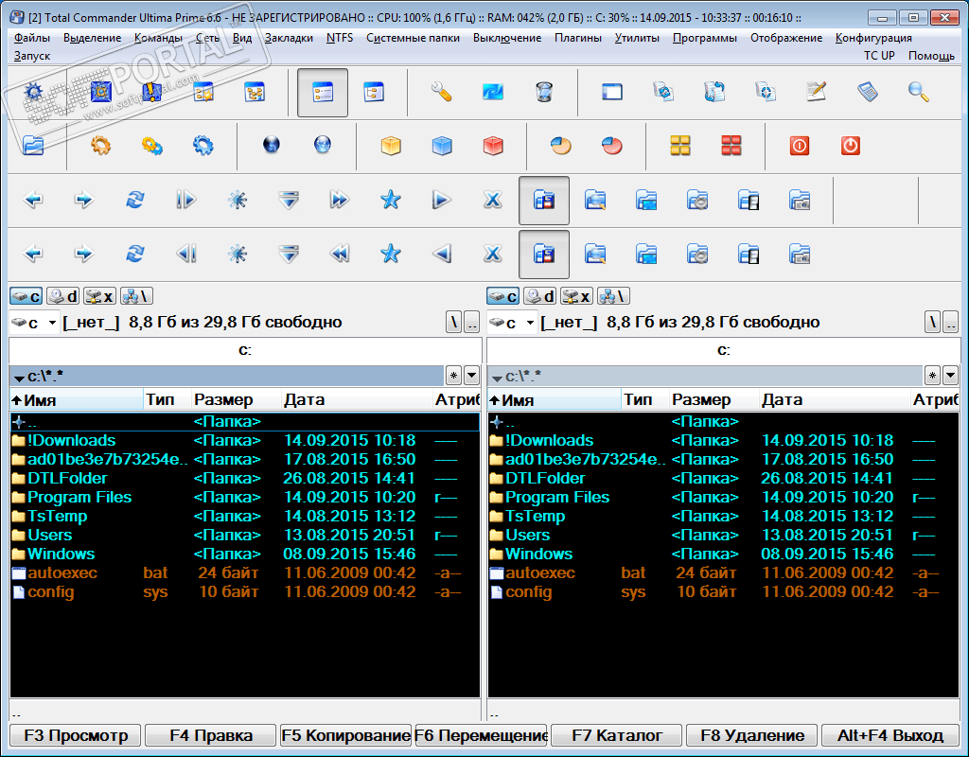Select network drive button in right panel

(613, 296)
